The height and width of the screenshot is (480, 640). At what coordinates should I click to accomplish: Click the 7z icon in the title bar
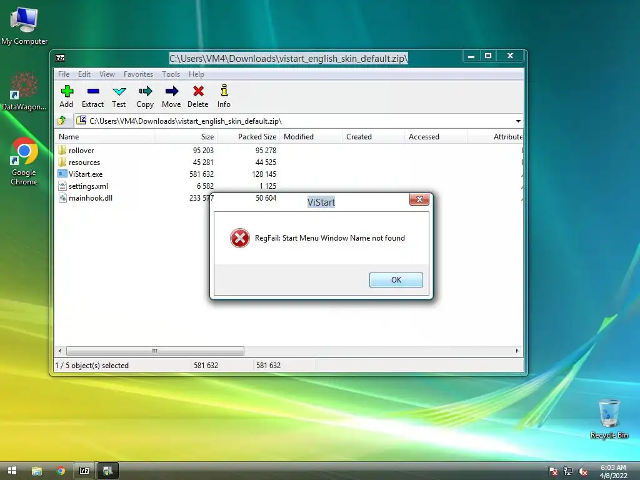coord(60,58)
